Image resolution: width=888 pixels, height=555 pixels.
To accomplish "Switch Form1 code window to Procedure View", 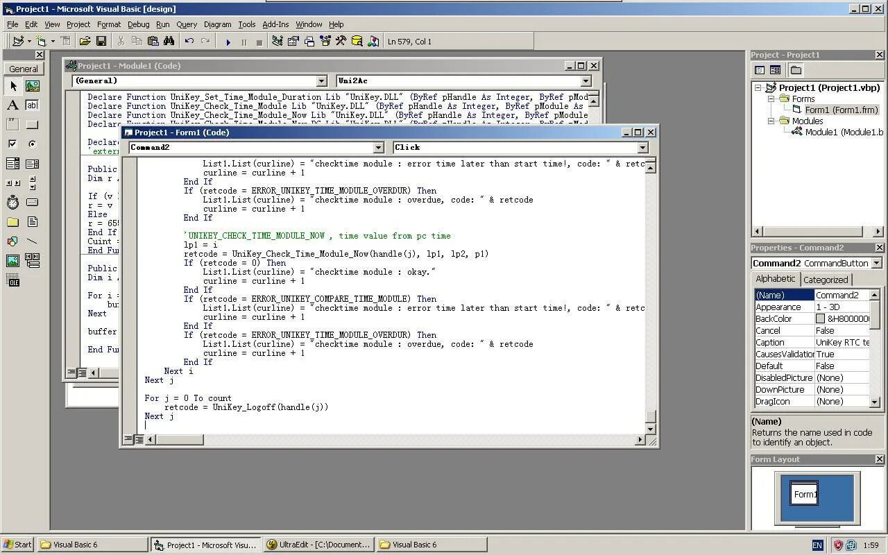I will [x=128, y=439].
